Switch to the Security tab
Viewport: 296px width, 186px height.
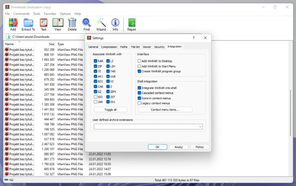coord(159,47)
